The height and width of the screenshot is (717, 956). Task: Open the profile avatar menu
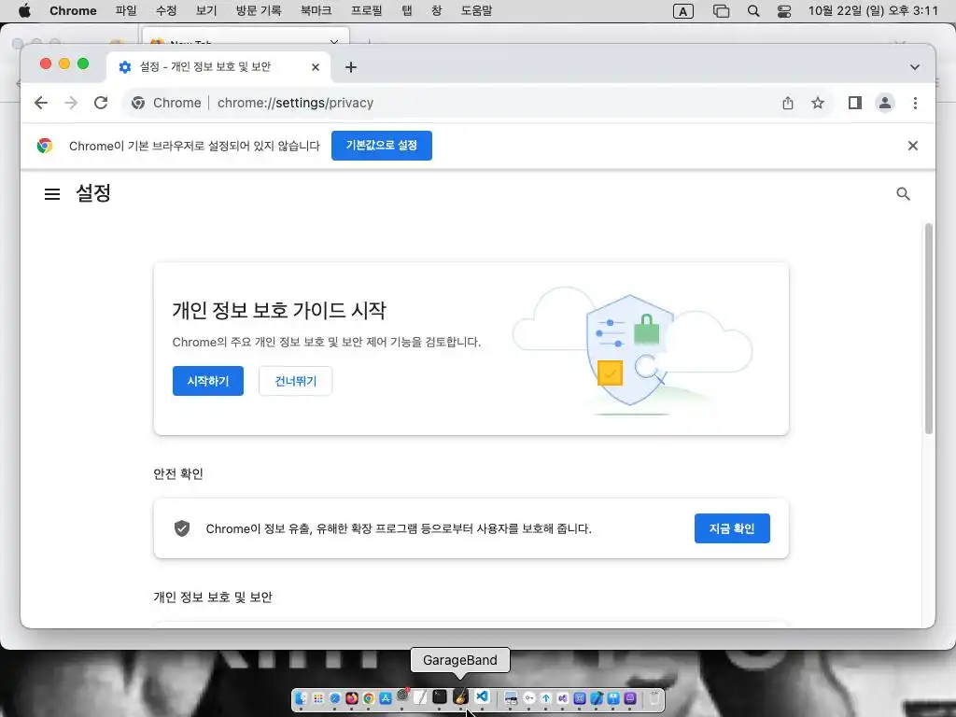coord(885,103)
